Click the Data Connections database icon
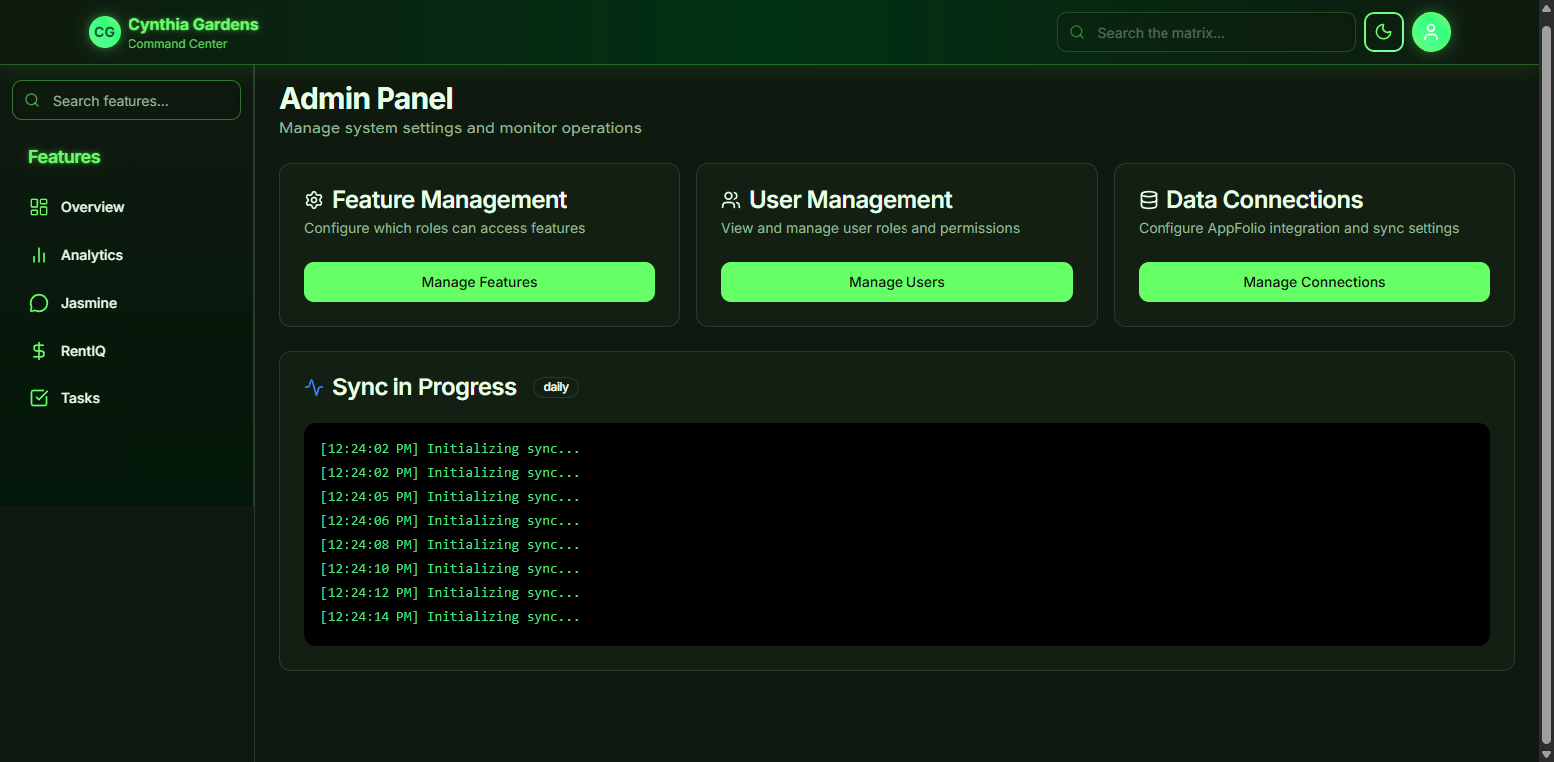This screenshot has width=1554, height=762. click(1148, 200)
